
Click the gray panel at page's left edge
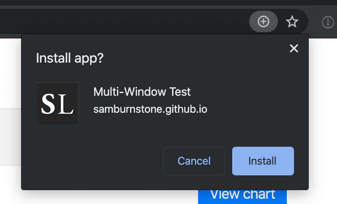[10, 136]
